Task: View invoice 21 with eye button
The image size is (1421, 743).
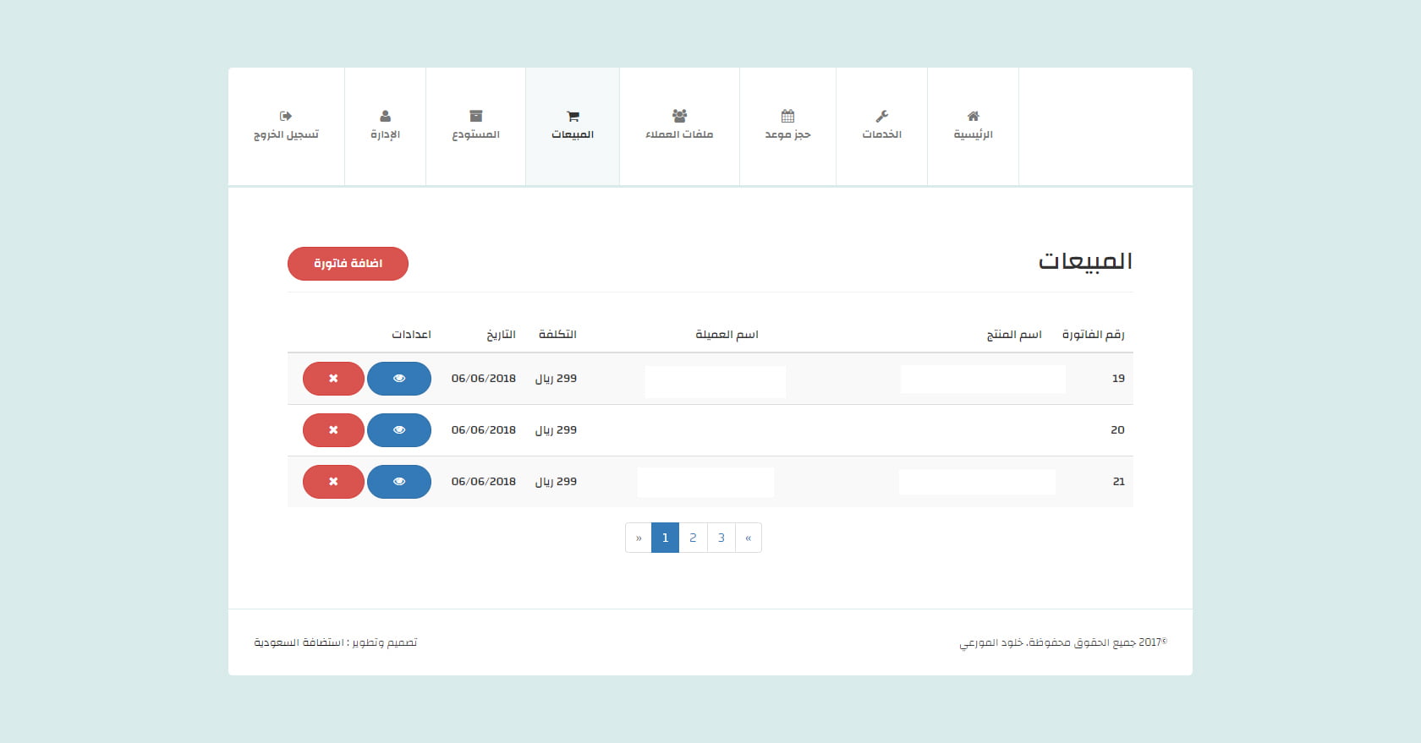Action: pyautogui.click(x=399, y=482)
